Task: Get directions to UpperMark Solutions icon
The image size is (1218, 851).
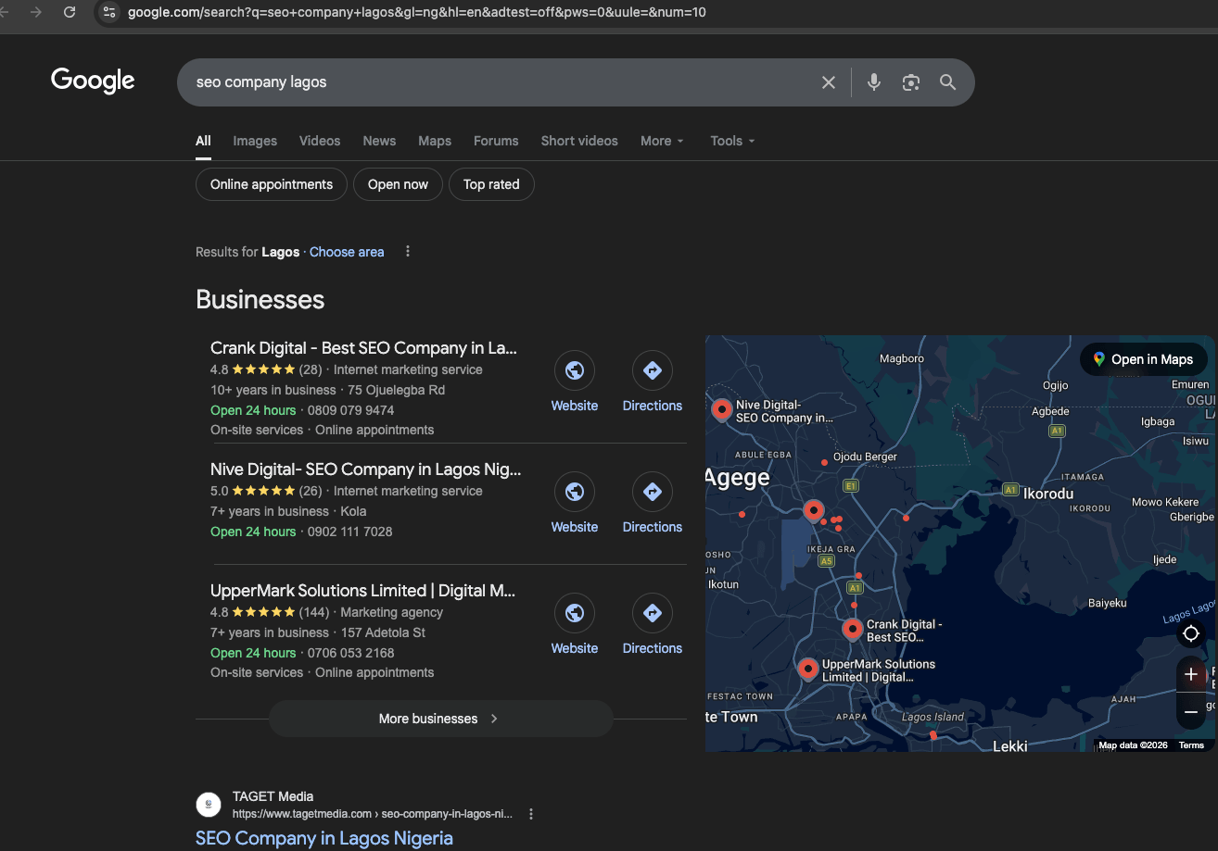Action: point(653,613)
